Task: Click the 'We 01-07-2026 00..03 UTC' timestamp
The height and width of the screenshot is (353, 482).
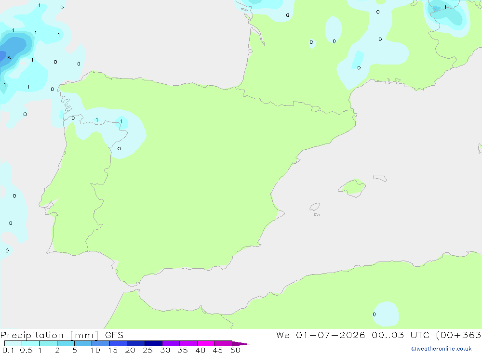Action: pos(353,335)
